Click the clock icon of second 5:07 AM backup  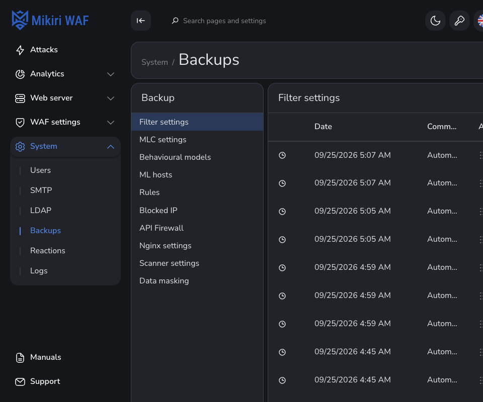click(282, 183)
